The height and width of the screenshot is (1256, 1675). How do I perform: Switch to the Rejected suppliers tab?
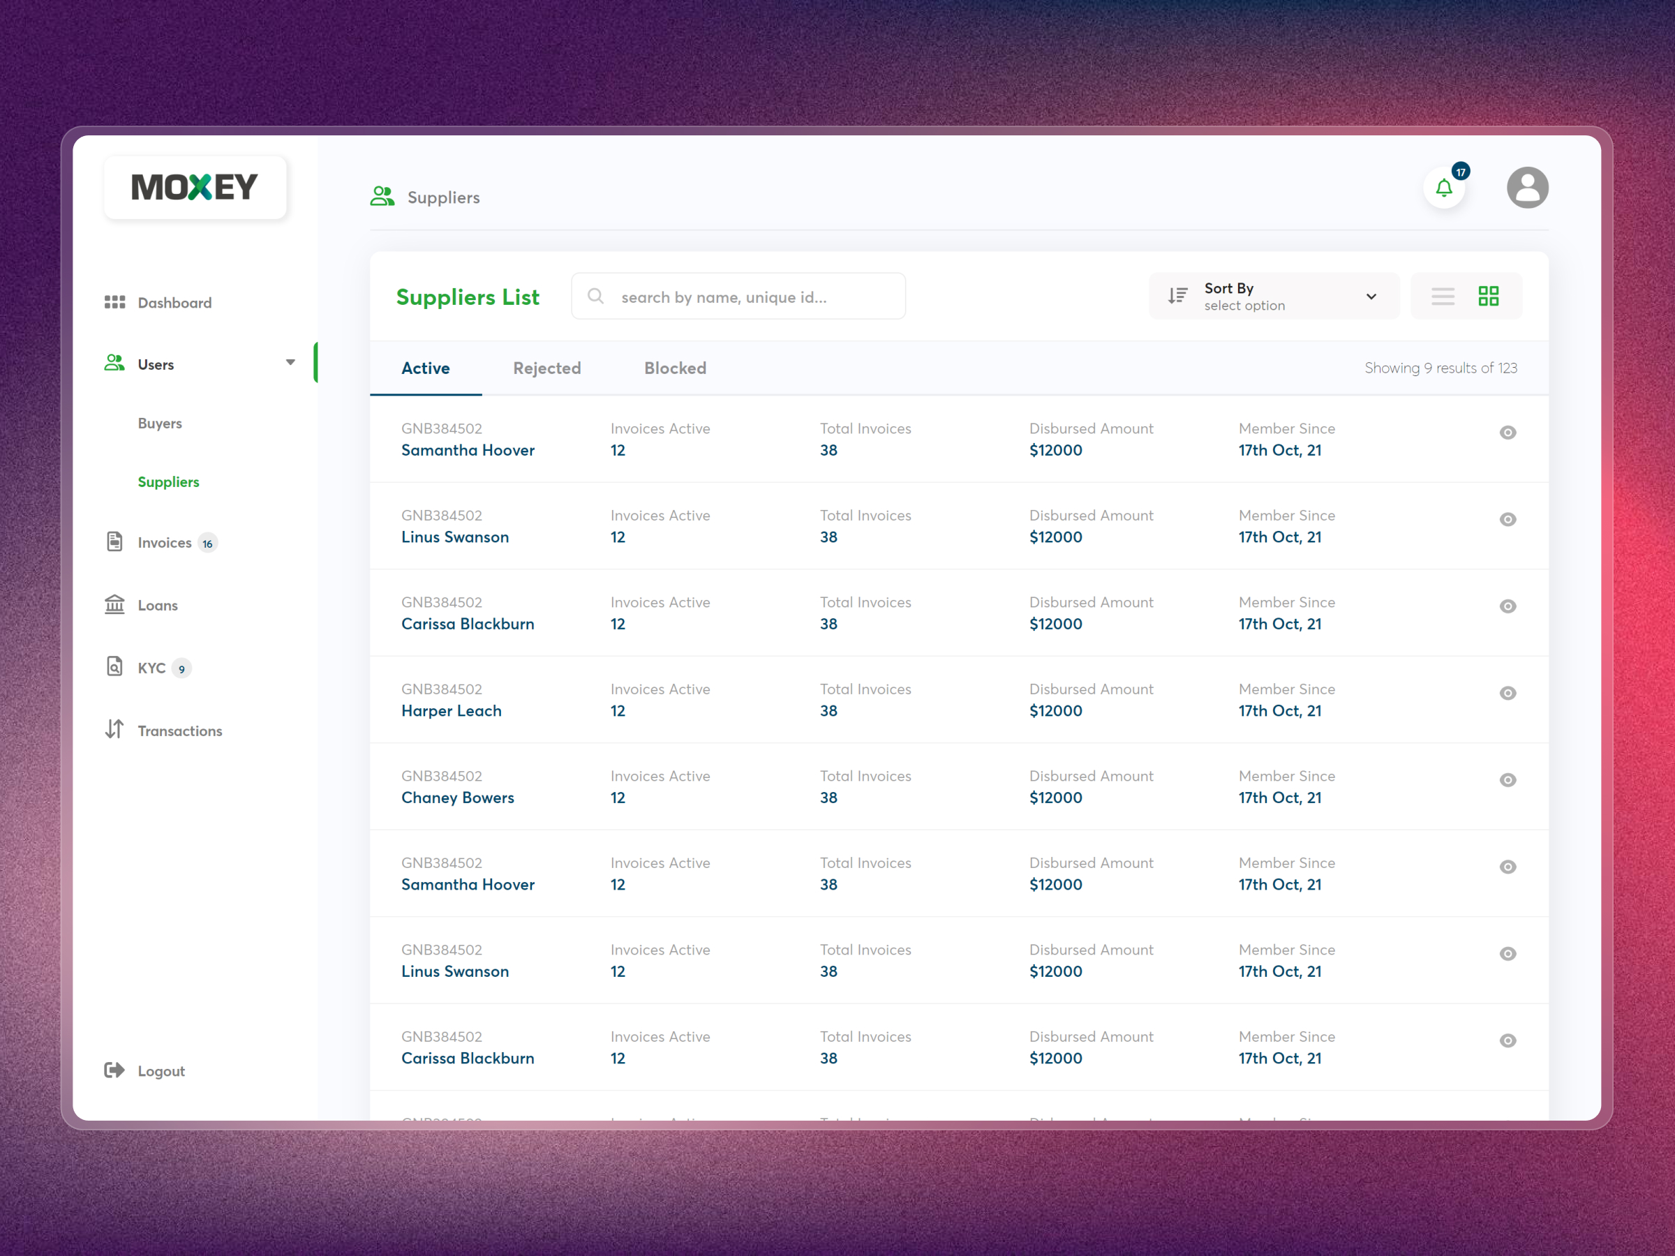click(546, 368)
